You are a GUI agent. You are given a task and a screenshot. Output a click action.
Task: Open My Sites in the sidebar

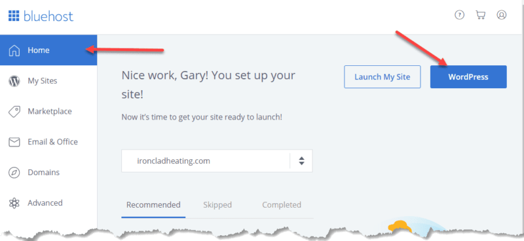pos(48,81)
